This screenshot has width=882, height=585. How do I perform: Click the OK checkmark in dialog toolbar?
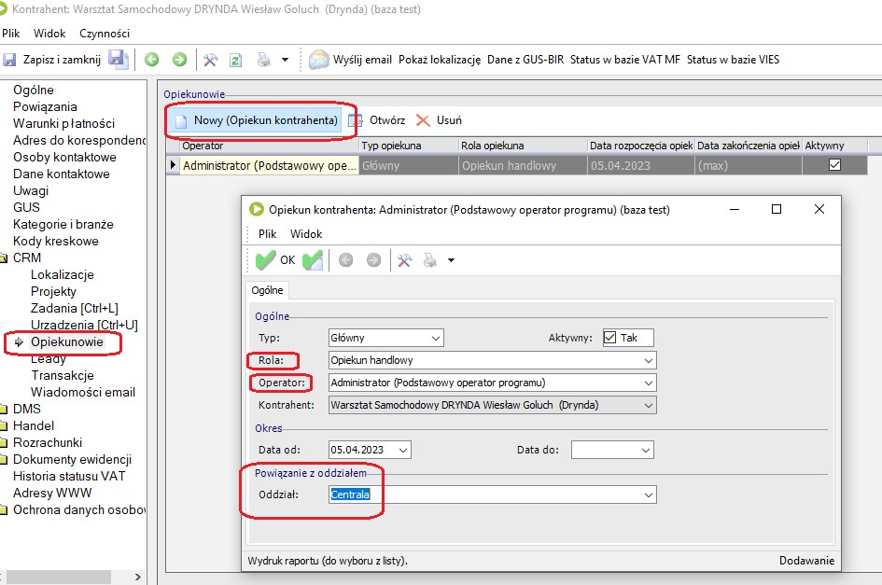click(266, 260)
